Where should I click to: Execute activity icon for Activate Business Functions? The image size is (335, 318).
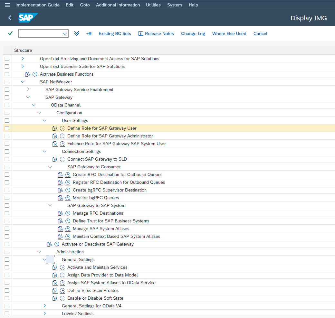point(35,74)
